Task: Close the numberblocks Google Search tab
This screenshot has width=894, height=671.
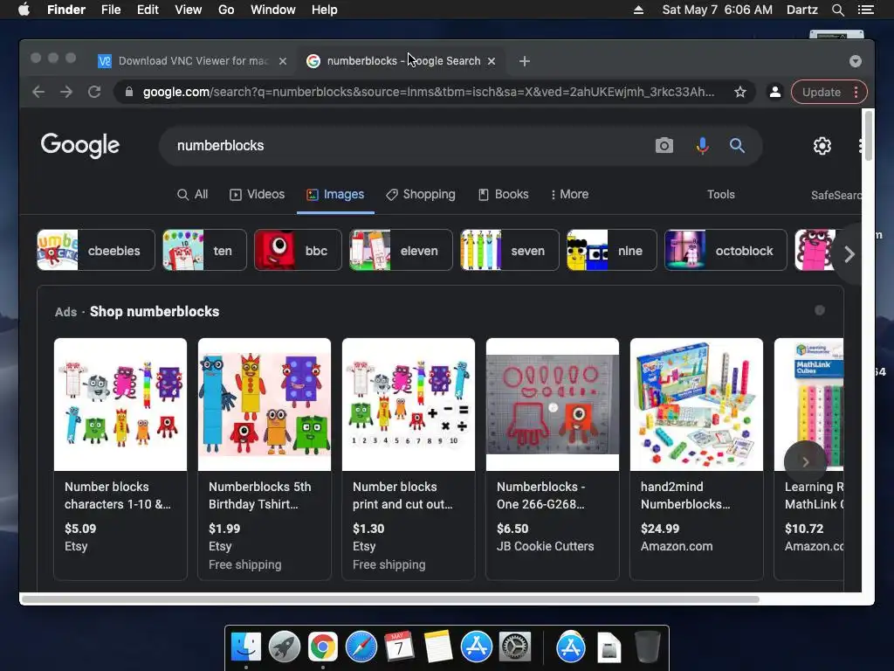Action: 492,61
